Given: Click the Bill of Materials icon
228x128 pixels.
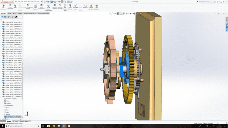Looking at the screenshot, I should (x=70, y=7).
